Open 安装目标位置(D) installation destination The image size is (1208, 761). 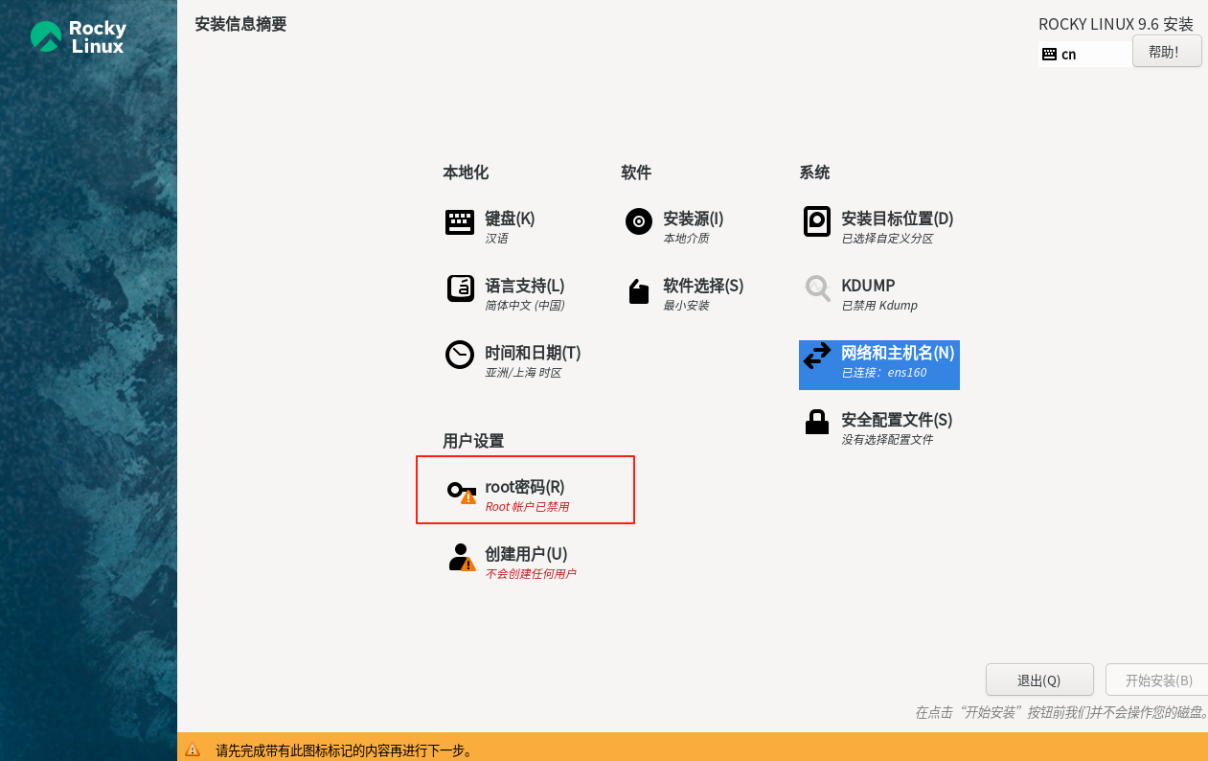pyautogui.click(x=898, y=219)
